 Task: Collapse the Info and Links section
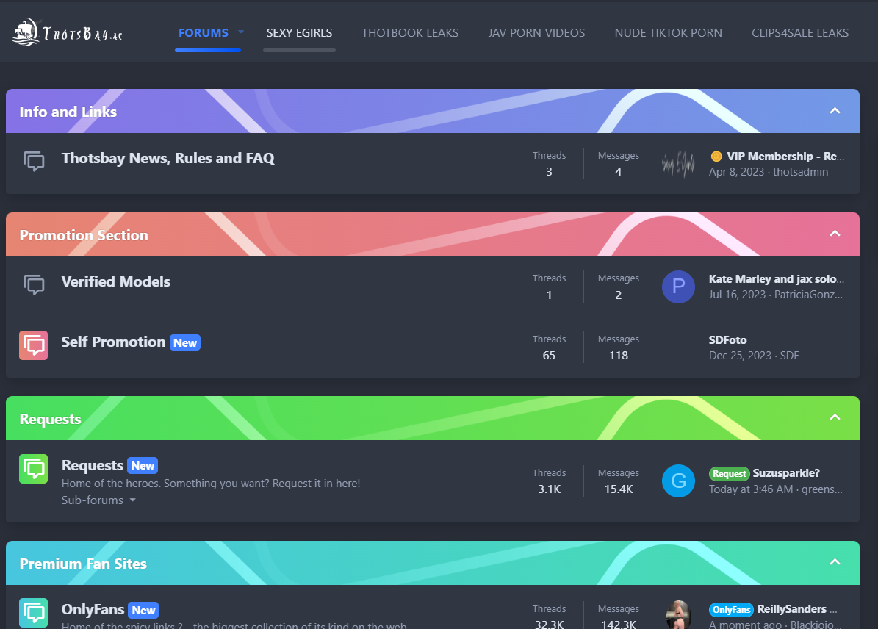click(835, 111)
